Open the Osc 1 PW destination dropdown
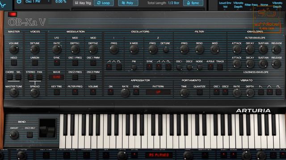 point(37,2)
